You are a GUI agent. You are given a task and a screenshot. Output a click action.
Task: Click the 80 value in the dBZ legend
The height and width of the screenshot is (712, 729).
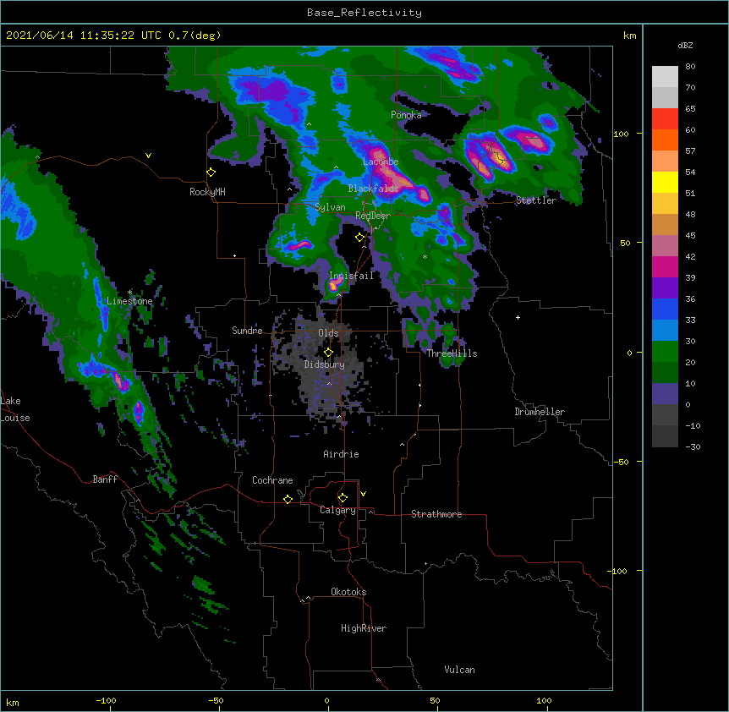tap(690, 67)
